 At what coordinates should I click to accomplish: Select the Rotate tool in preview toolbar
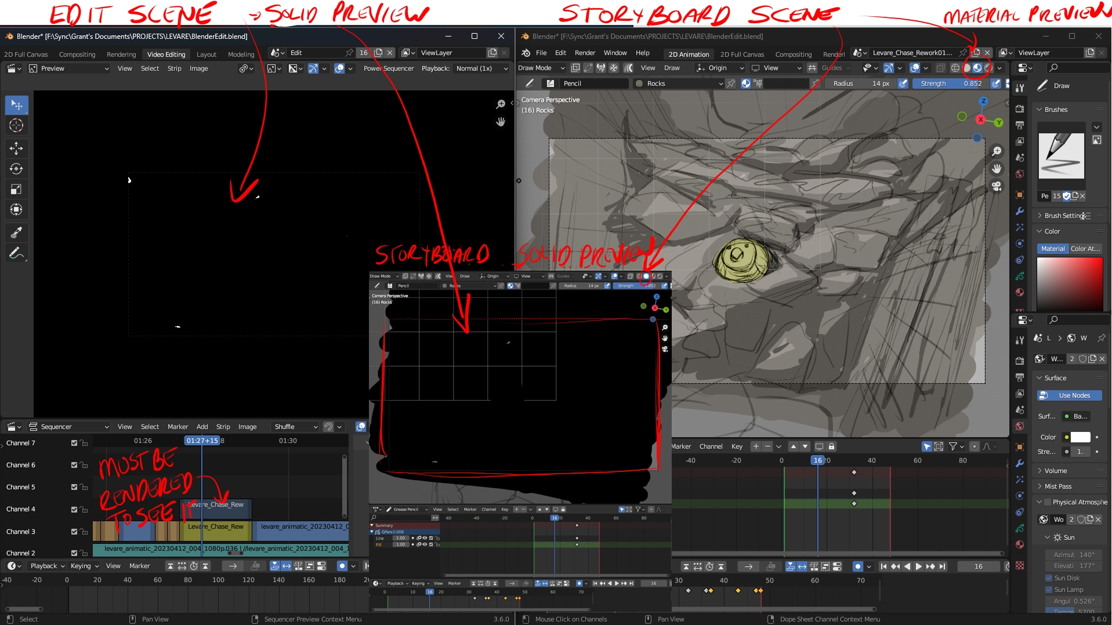coord(16,169)
